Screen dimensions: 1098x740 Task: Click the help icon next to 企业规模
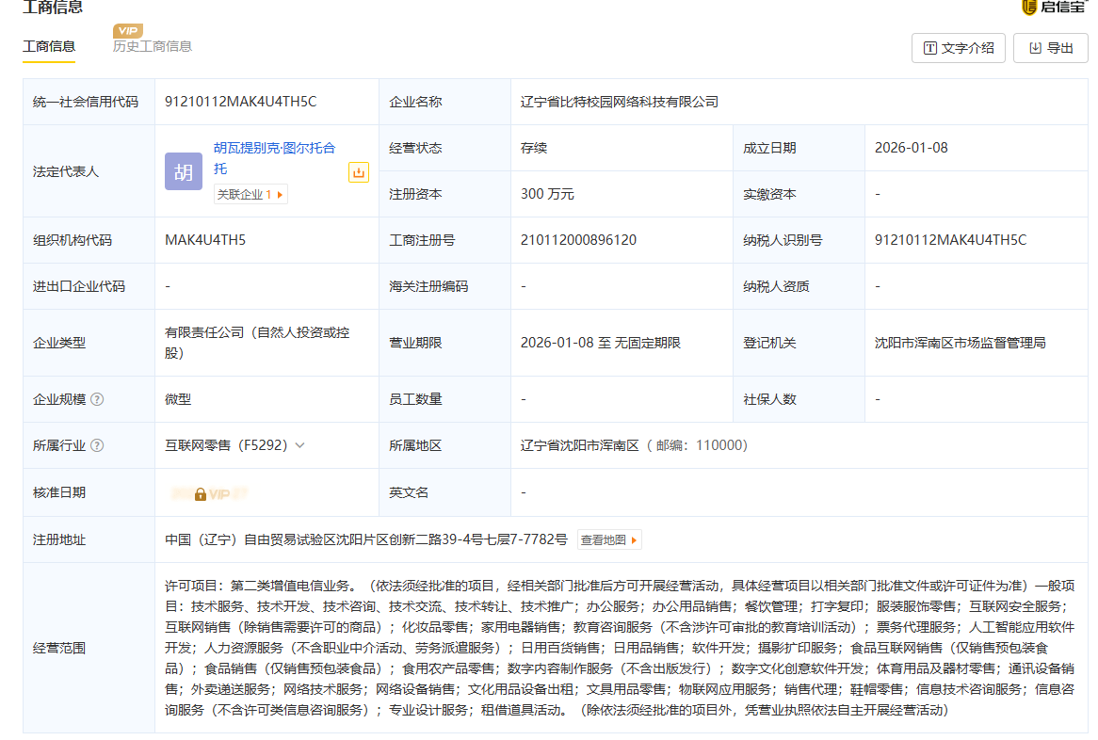pos(97,399)
